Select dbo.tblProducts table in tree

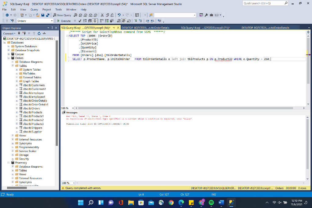click(32, 112)
